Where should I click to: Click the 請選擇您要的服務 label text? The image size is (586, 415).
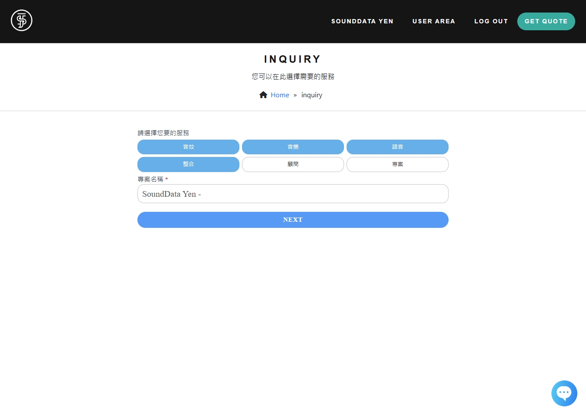click(x=163, y=133)
